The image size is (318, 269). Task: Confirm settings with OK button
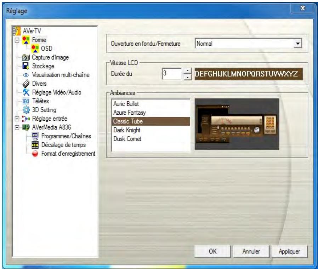212,251
